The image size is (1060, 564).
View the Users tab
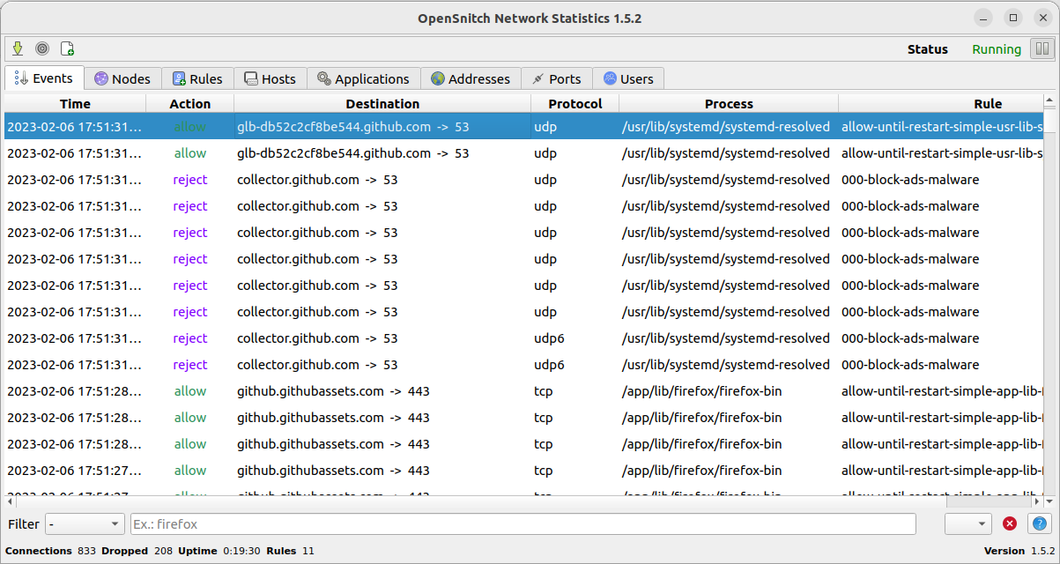coord(627,78)
